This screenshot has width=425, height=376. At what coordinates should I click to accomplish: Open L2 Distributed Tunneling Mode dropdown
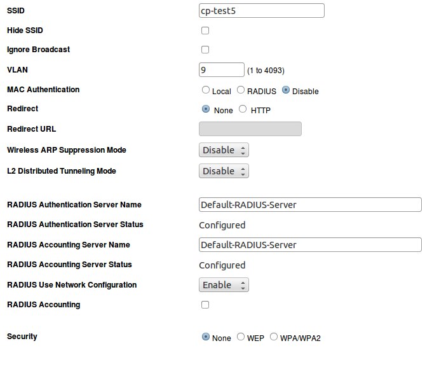(224, 171)
